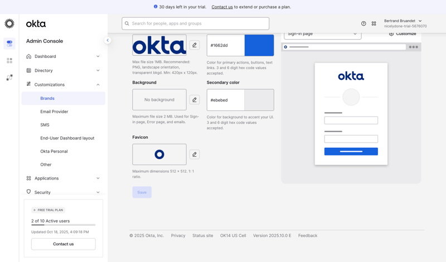446x262 pixels.
Task: Click the Okta sunburst logo icon
Action: click(9, 23)
